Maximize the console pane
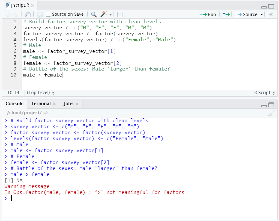The width and height of the screenshot is (279, 221). 271,105
